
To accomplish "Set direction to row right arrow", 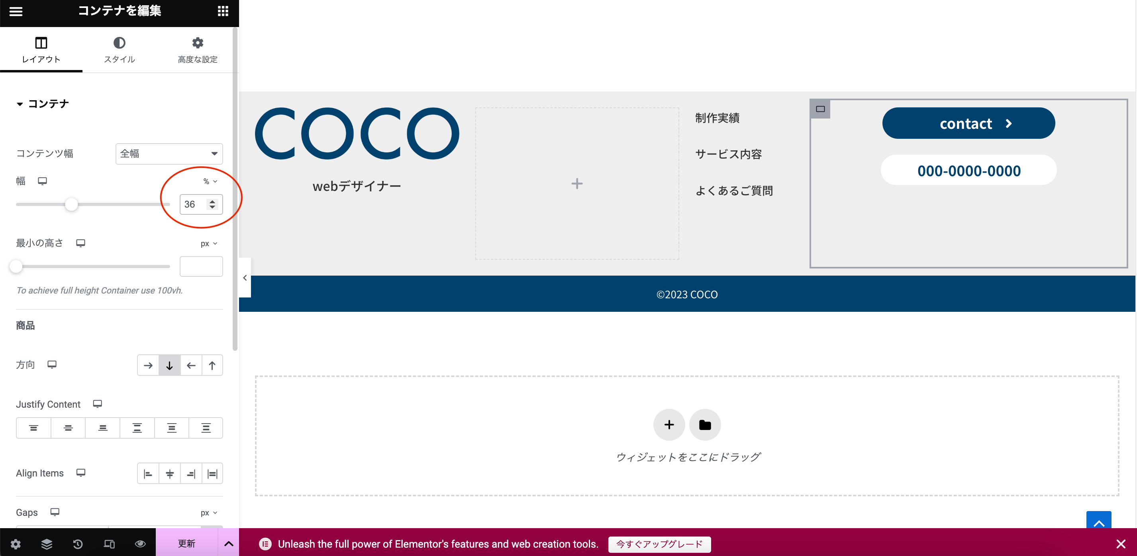I will pos(148,365).
